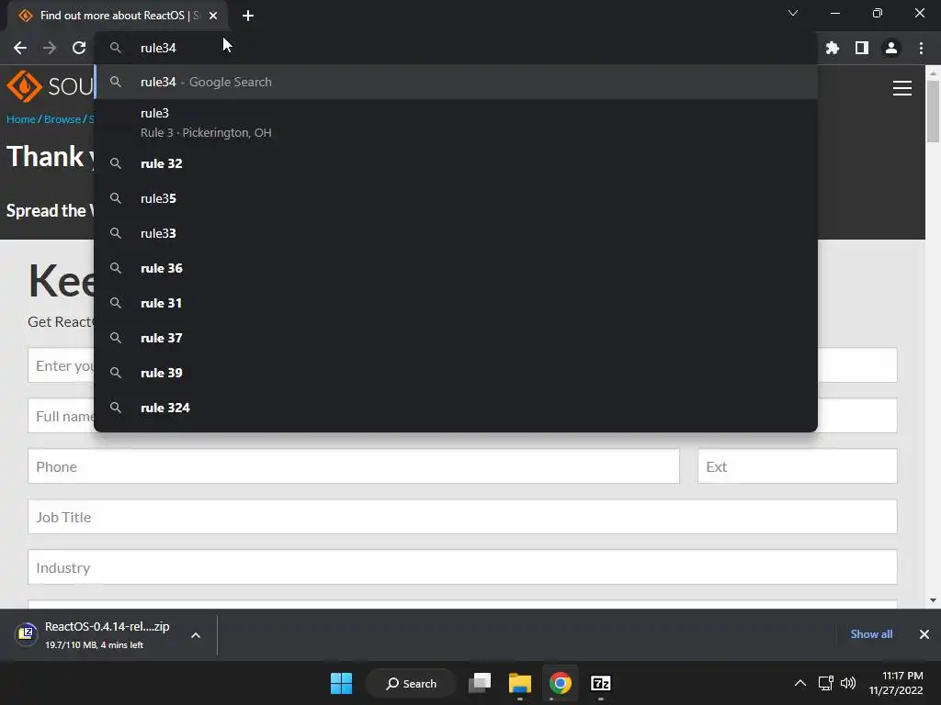The image size is (941, 705).
Task: Open a new tab with plus button
Action: (248, 16)
